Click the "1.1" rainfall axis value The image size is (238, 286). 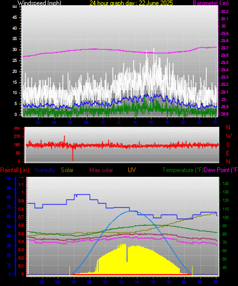[21, 185]
